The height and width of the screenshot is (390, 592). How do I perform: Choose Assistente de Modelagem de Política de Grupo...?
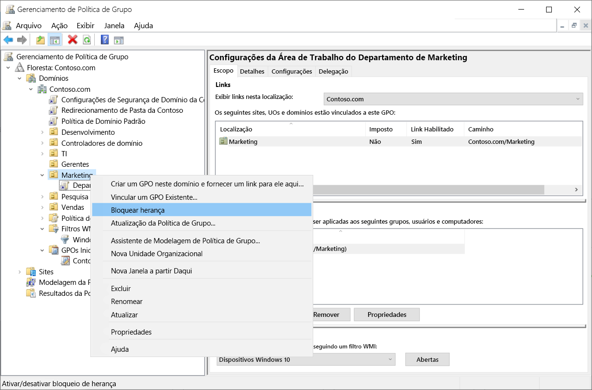(x=201, y=241)
